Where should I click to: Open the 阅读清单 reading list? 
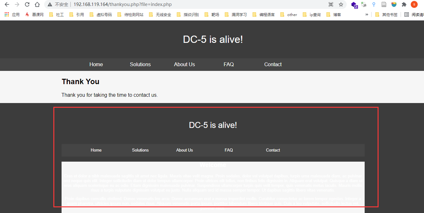(x=414, y=14)
